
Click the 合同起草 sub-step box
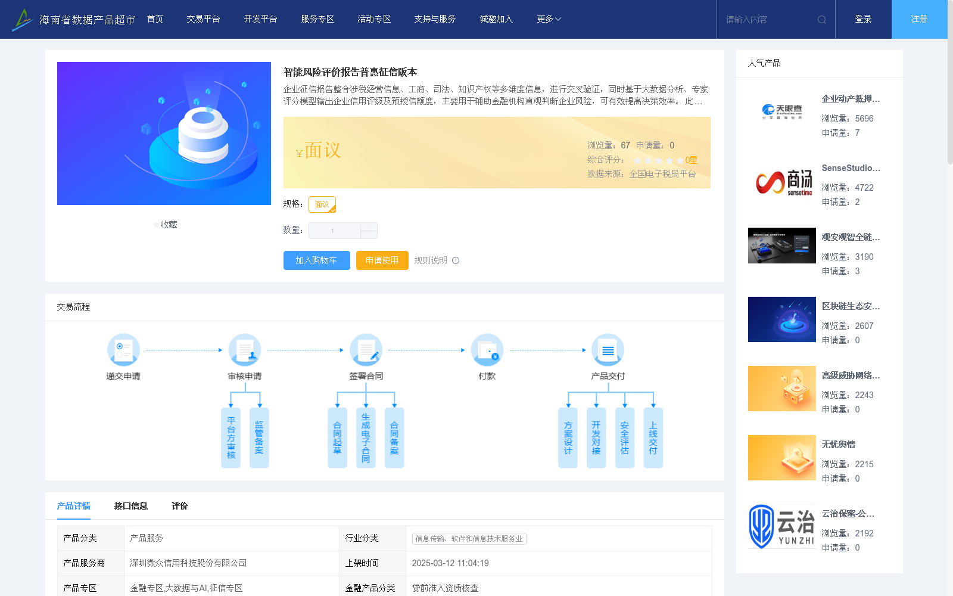(337, 438)
